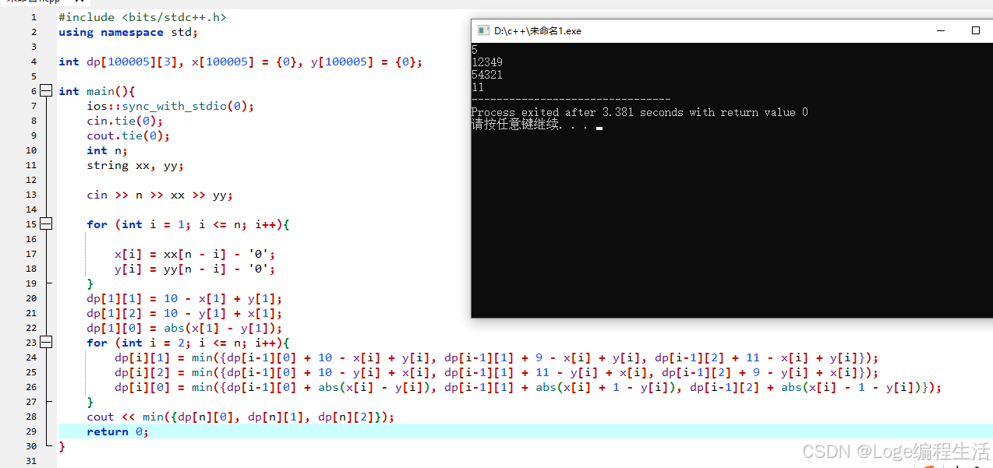Screen dimensions: 993x468
Task: Click the dp[1][0] = abs(x[1] - y[1]); line
Action: pyautogui.click(x=185, y=328)
